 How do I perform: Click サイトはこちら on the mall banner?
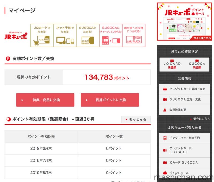click(x=202, y=38)
